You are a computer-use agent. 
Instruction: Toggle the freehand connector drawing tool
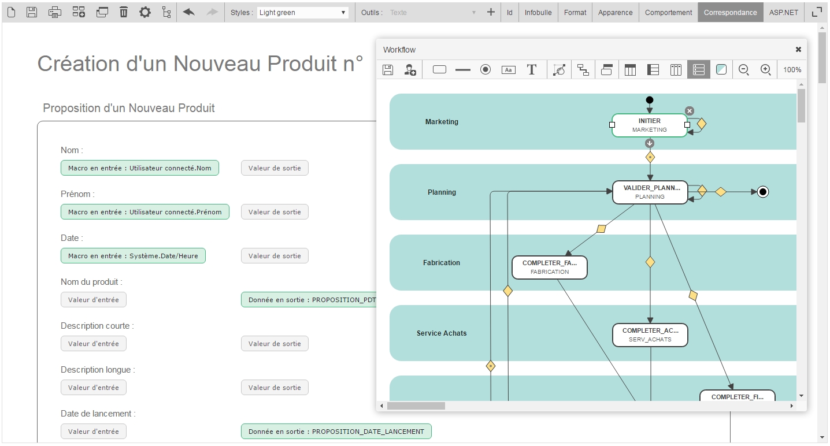pyautogui.click(x=559, y=70)
